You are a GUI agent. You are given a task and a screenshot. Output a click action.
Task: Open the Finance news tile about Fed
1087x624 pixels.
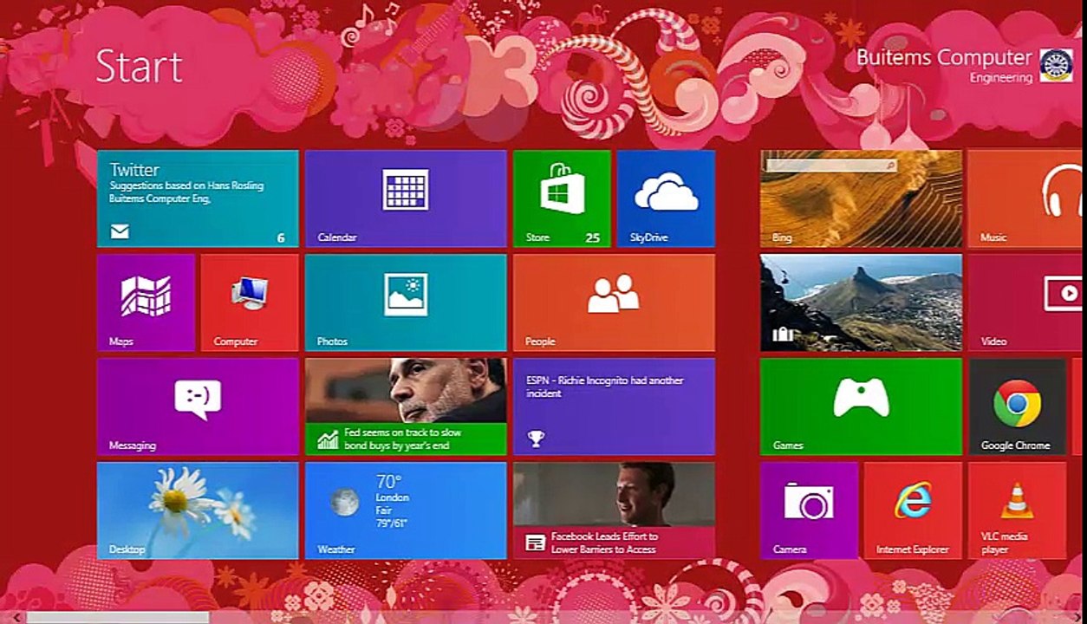point(406,406)
